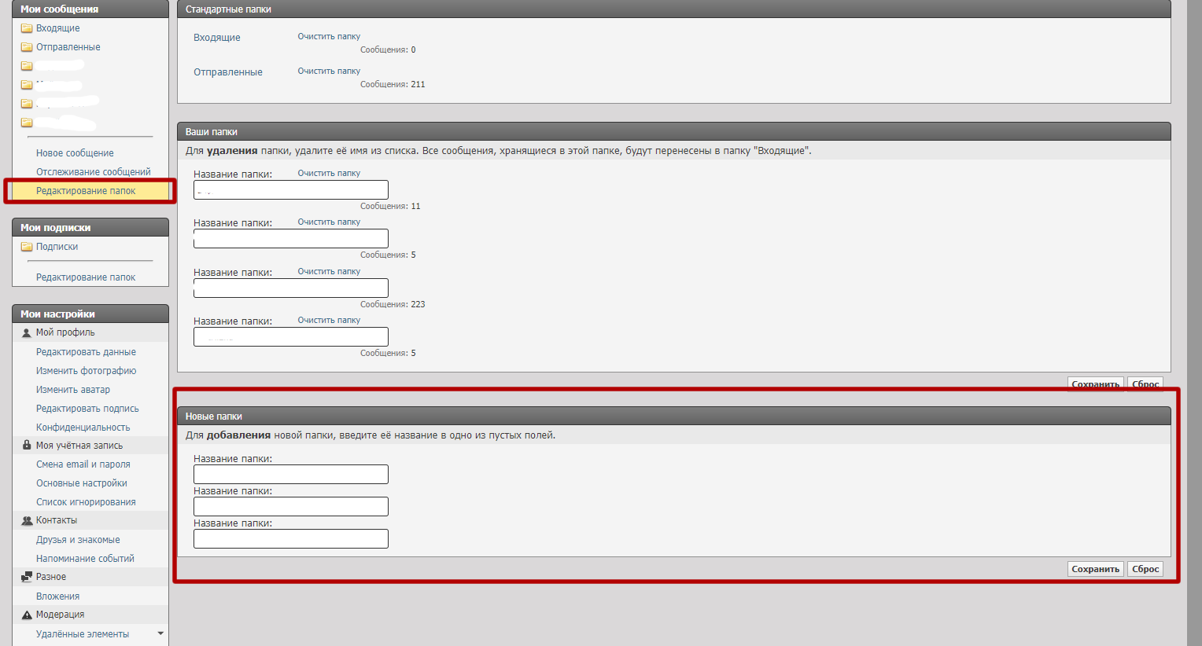Focus last empty field in Новые папки
The width and height of the screenshot is (1202, 646).
coord(291,538)
